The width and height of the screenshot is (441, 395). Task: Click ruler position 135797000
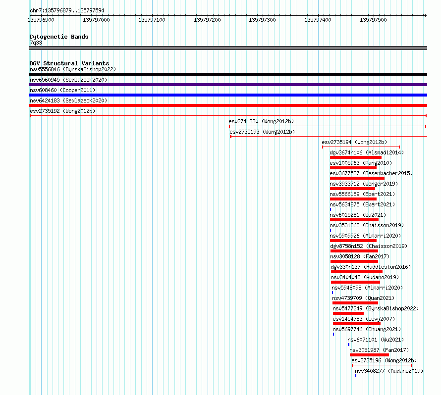[x=96, y=20]
